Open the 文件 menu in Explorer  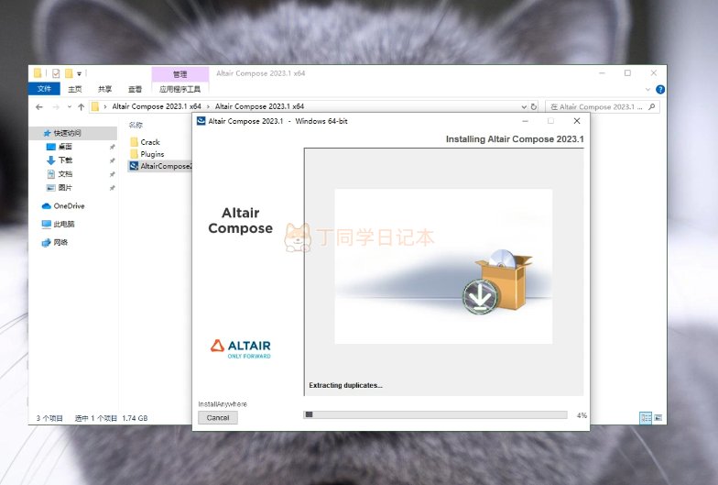pyautogui.click(x=44, y=89)
